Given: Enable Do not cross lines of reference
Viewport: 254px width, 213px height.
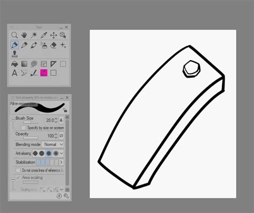Looking at the screenshot, I should [x=18, y=170].
